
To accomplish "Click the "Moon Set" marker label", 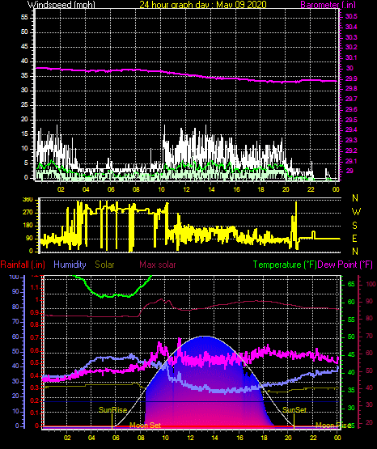I will click(x=145, y=426).
